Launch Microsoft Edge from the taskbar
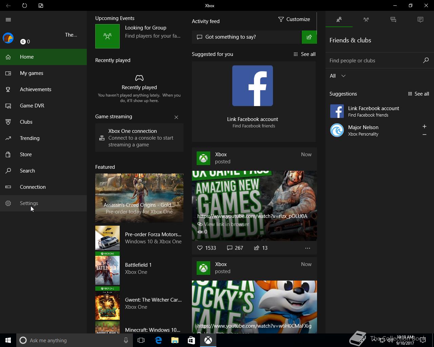 (x=158, y=340)
